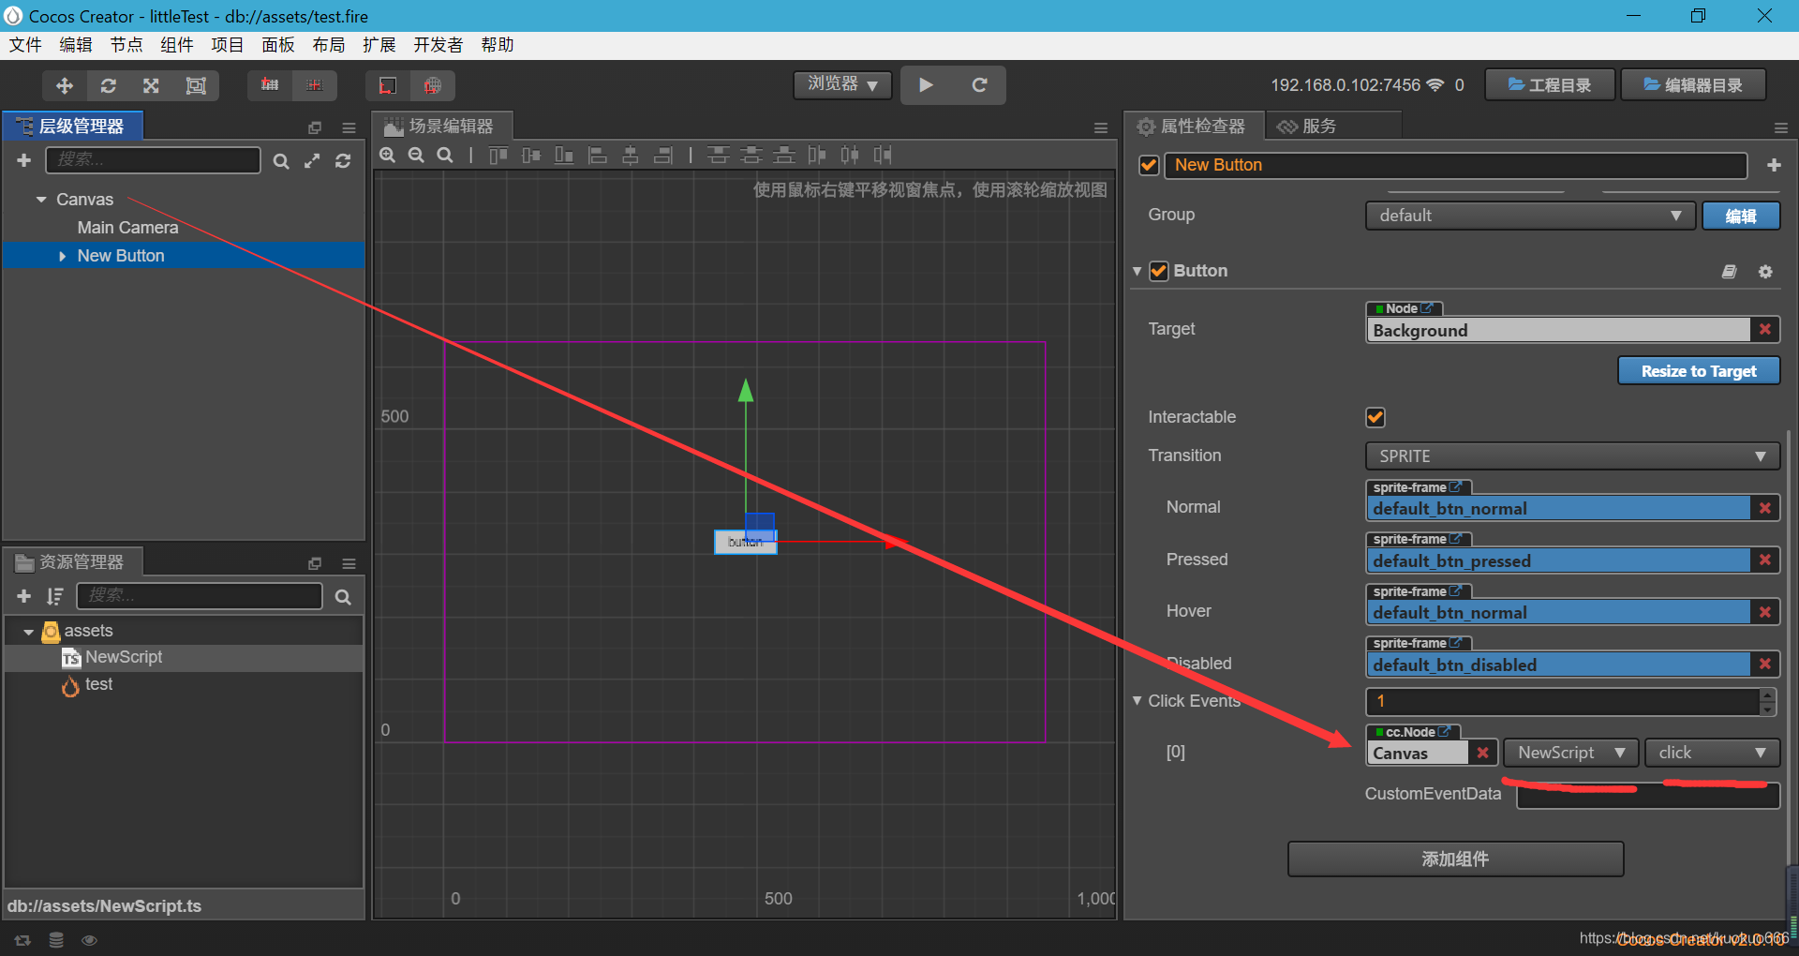Open the inspector panel menu
This screenshot has width=1799, height=956.
[x=1780, y=127]
